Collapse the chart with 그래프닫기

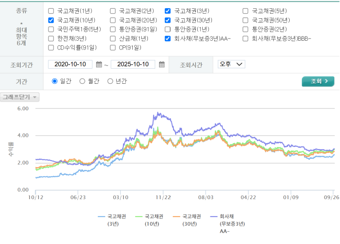tap(20, 97)
